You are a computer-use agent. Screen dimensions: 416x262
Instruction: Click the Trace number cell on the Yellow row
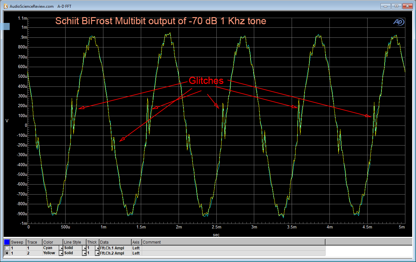click(x=34, y=253)
